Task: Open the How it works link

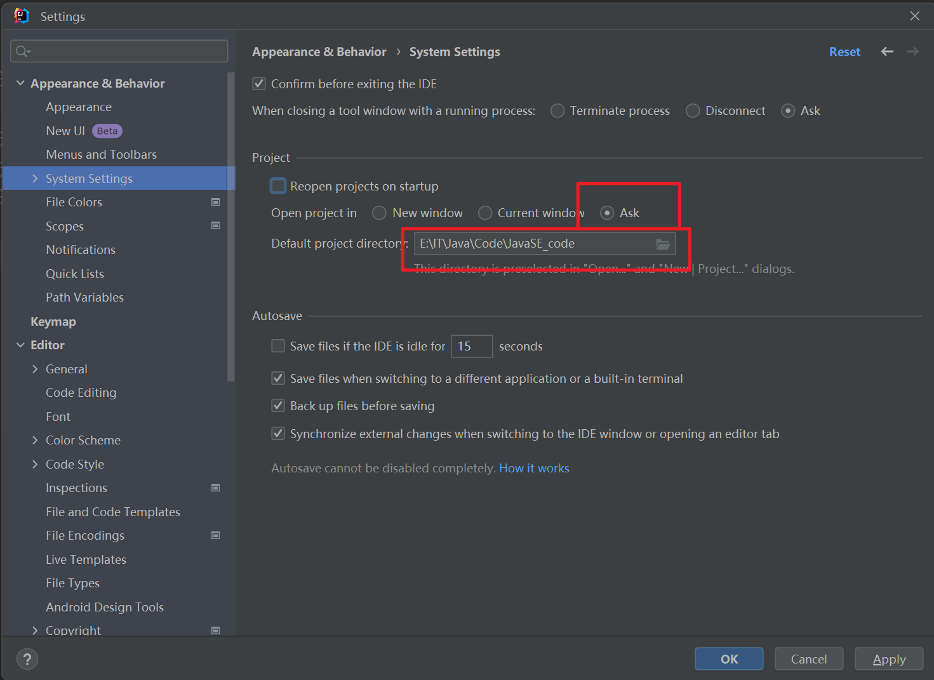Action: point(534,468)
